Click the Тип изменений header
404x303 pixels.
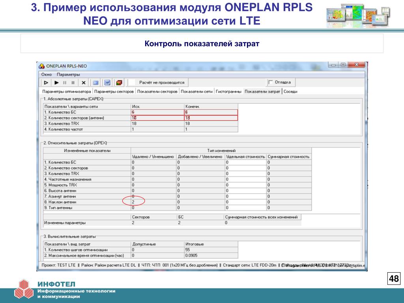(221, 151)
